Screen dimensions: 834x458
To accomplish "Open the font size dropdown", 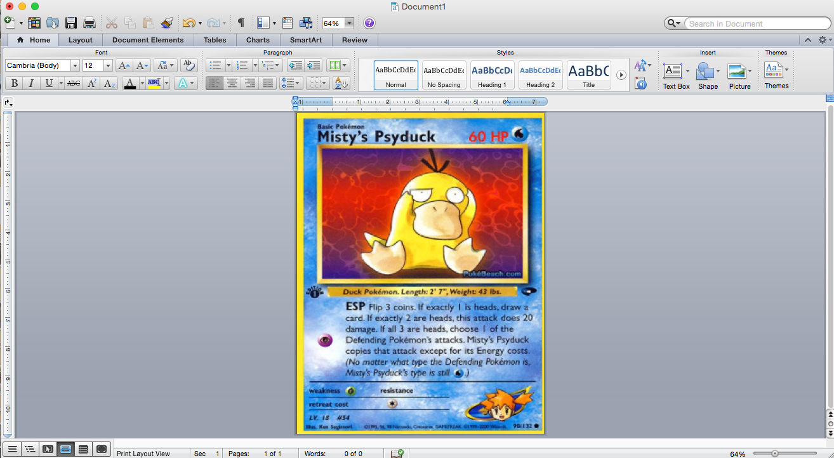I will pos(108,65).
